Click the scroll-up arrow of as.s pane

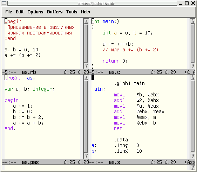click(x=192, y=78)
